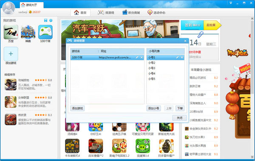255x161 pixels.
Task: Click the plus 添加游戏 tile in sidebar
Action: click(x=11, y=54)
